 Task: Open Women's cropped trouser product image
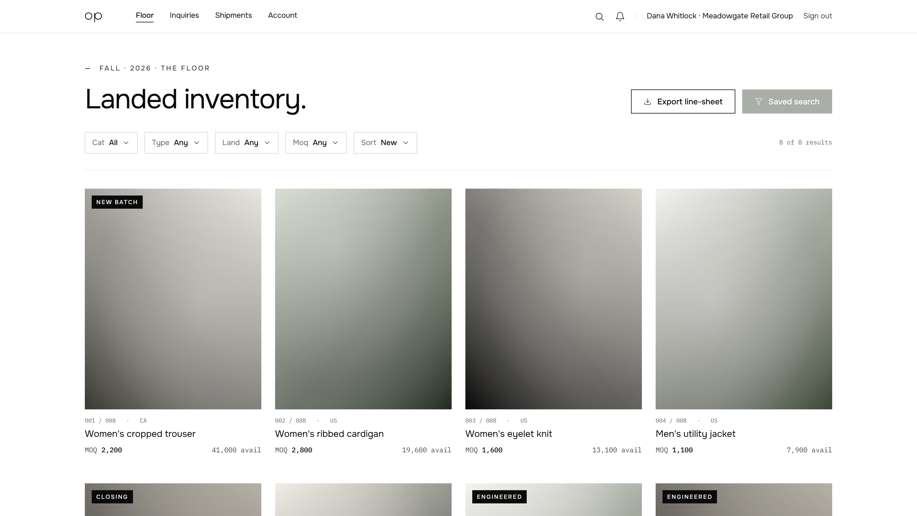point(173,299)
